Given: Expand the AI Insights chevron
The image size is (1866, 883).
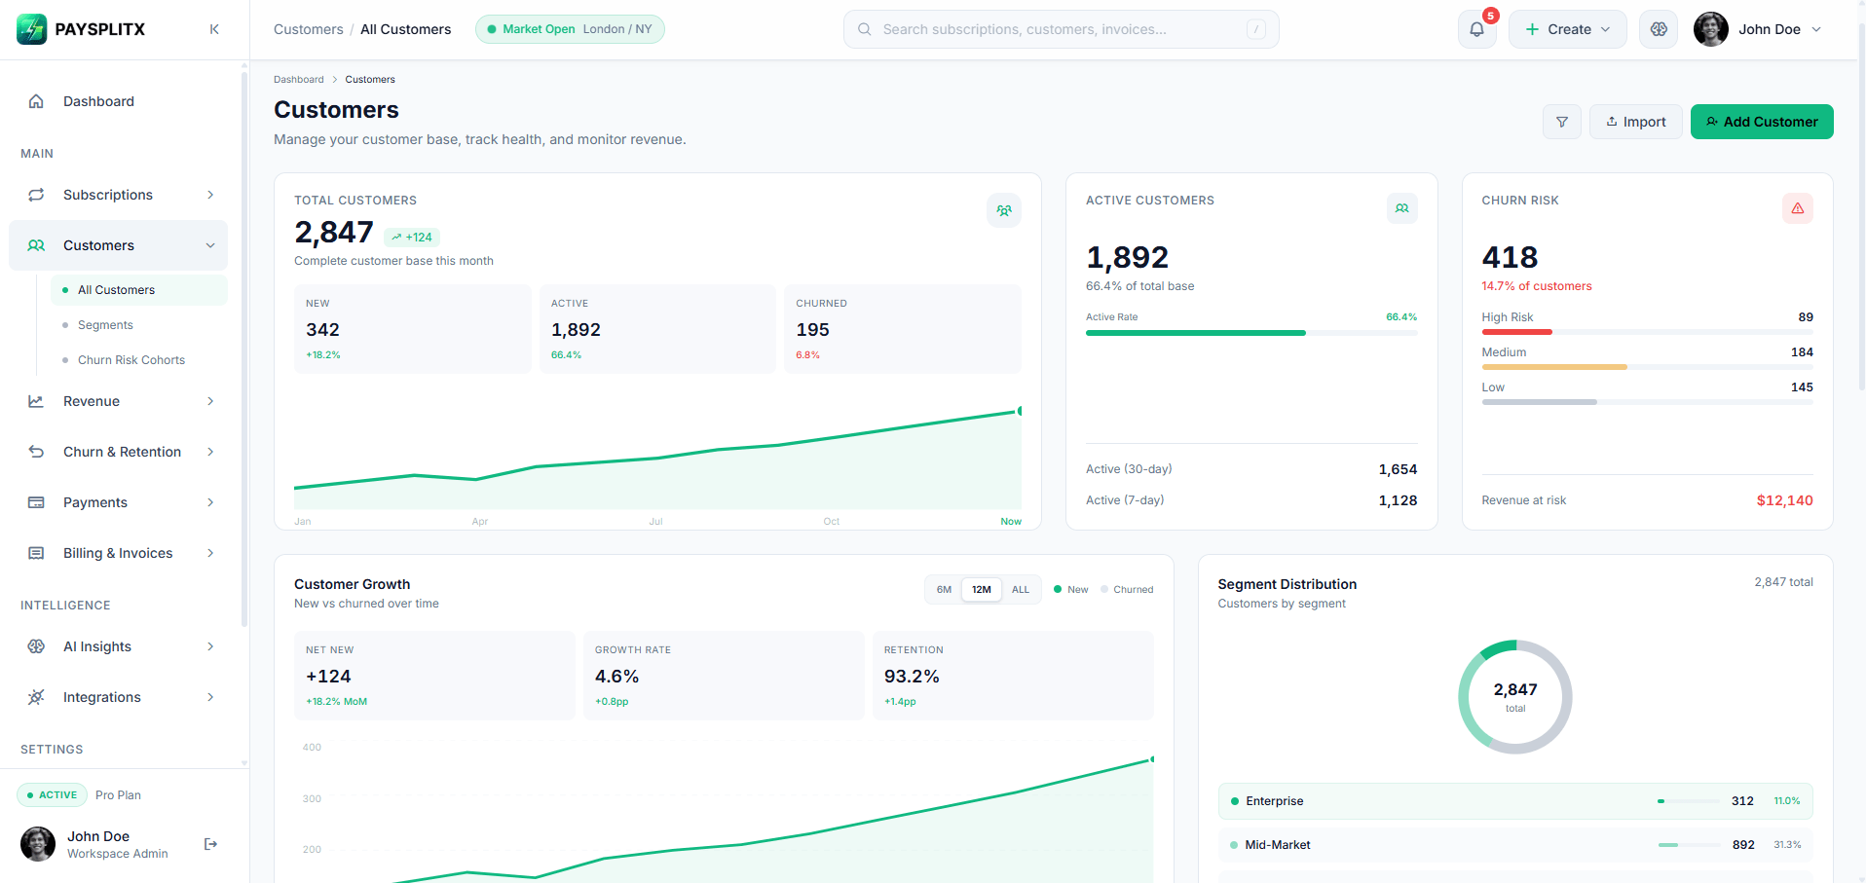Looking at the screenshot, I should pyautogui.click(x=210, y=646).
